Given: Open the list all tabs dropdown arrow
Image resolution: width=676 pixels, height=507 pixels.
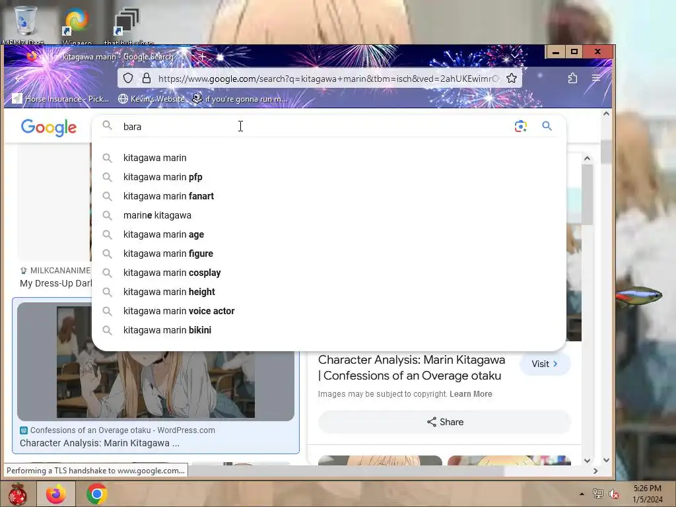Looking at the screenshot, I should coord(515,56).
